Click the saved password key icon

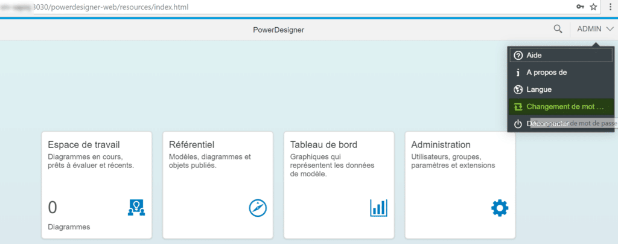click(x=580, y=7)
